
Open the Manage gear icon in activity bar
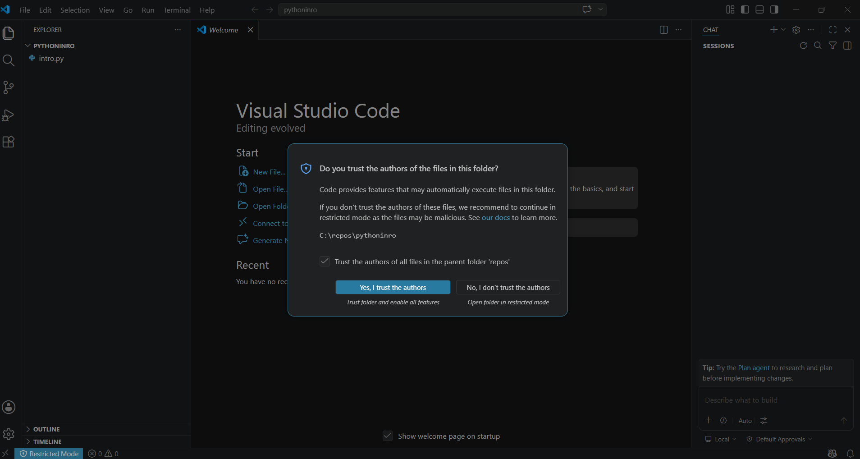(9, 434)
